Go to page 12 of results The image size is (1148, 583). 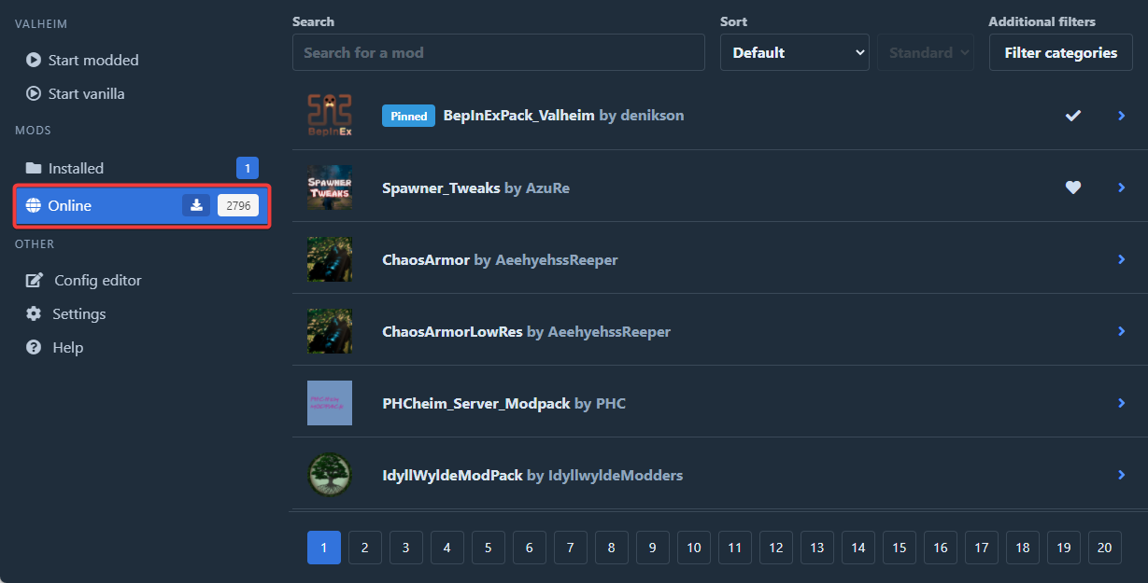[x=776, y=548]
